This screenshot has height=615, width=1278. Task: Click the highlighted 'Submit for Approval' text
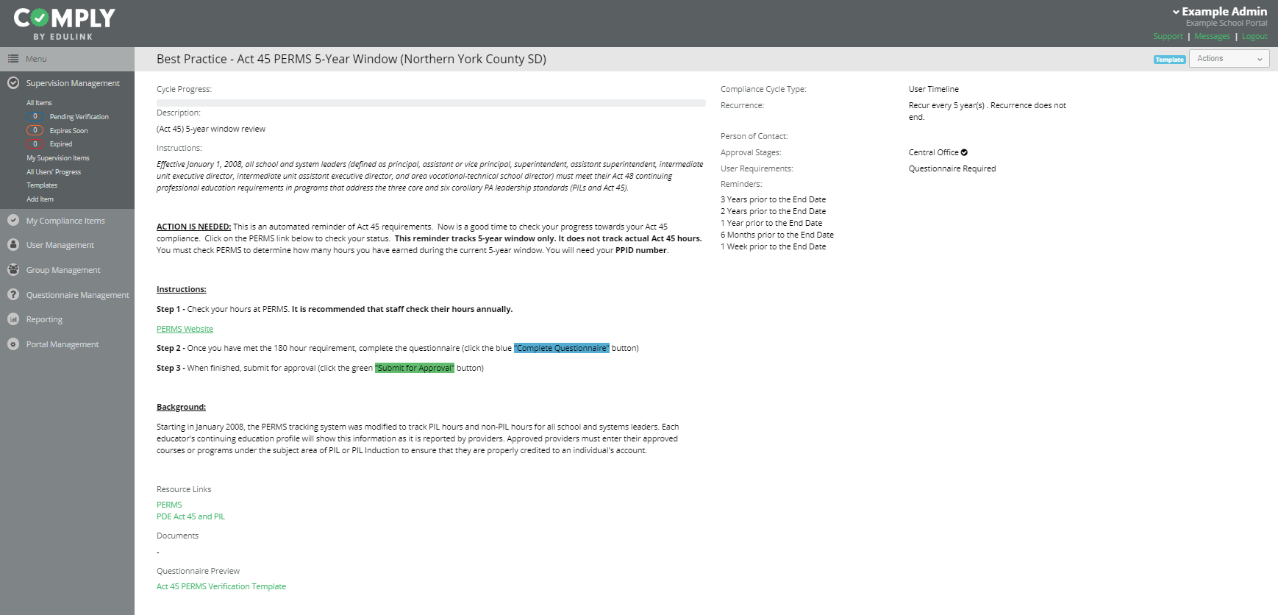coord(415,368)
